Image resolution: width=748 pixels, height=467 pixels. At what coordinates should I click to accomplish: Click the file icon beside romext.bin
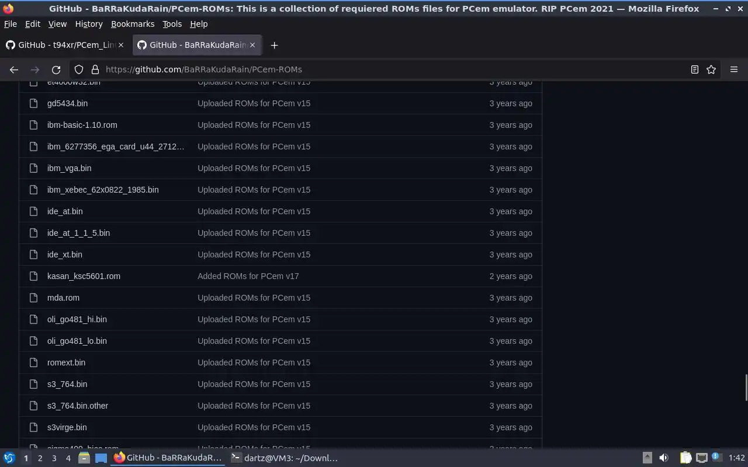33,363
